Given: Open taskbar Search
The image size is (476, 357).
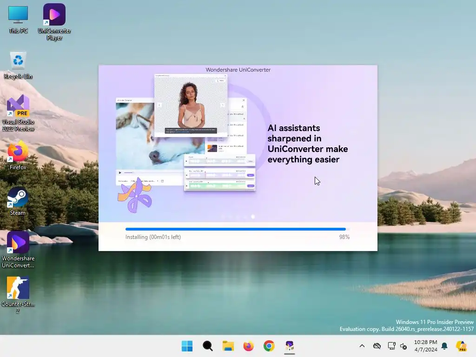Looking at the screenshot, I should pos(208,346).
